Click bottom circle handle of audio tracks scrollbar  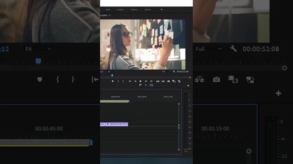pyautogui.click(x=179, y=150)
